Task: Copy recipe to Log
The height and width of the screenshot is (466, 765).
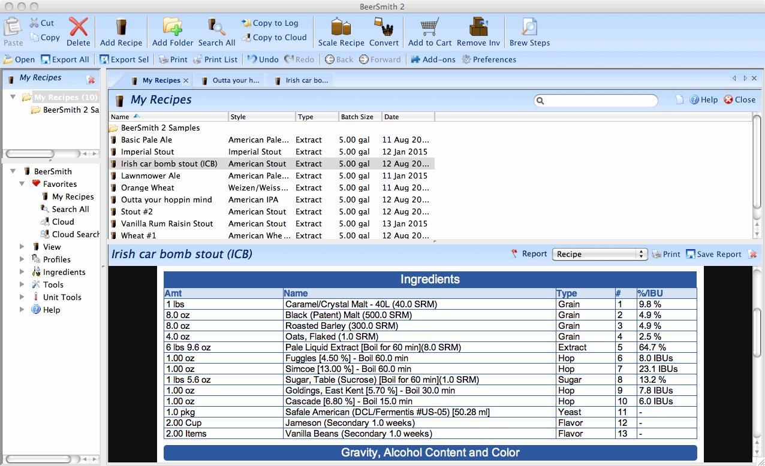Action: tap(270, 23)
